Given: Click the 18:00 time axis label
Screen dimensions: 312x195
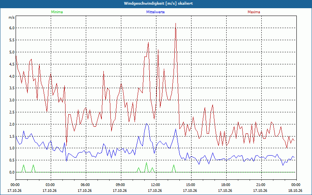Looking at the screenshot, I should [x=226, y=185].
